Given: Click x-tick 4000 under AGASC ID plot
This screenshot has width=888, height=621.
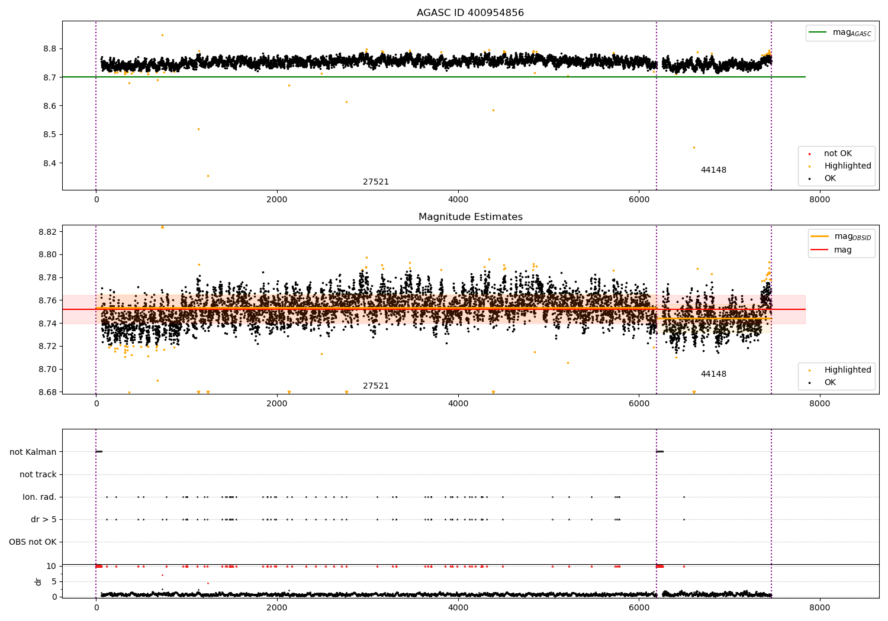Looking at the screenshot, I should click(458, 200).
